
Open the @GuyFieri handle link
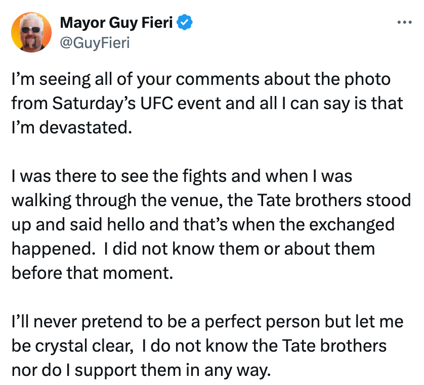coord(95,42)
